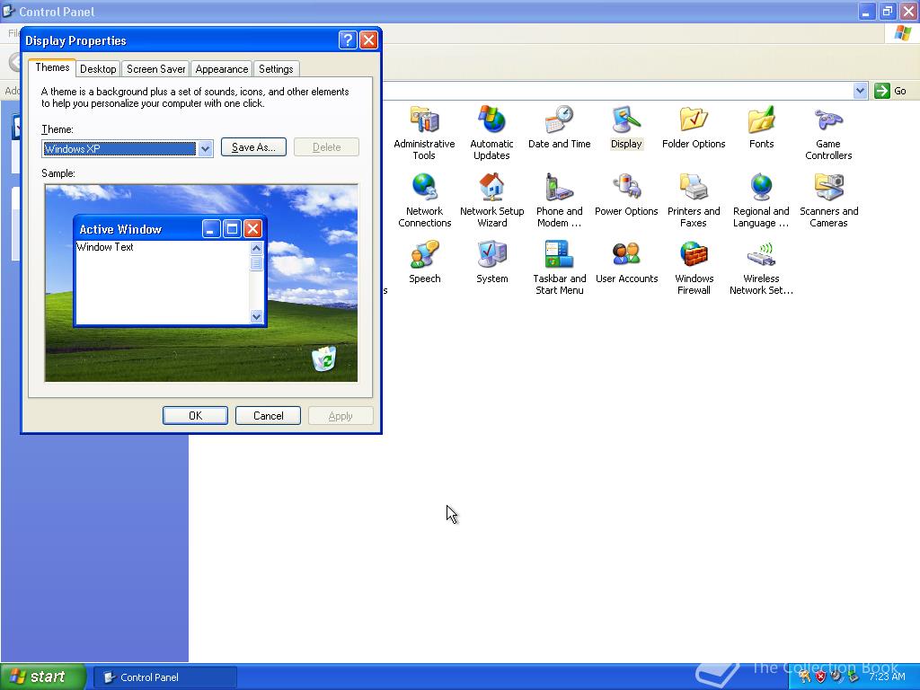Click the green Go arrow button
This screenshot has height=690, width=920.
[882, 91]
